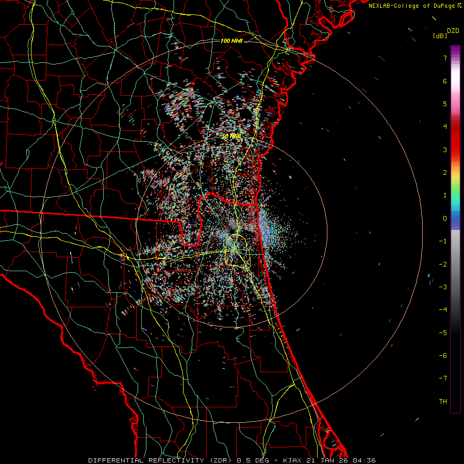The width and height of the screenshot is (464, 464).
Task: Click the Differential Reflectivity KJAX caption text
Action: point(232,460)
